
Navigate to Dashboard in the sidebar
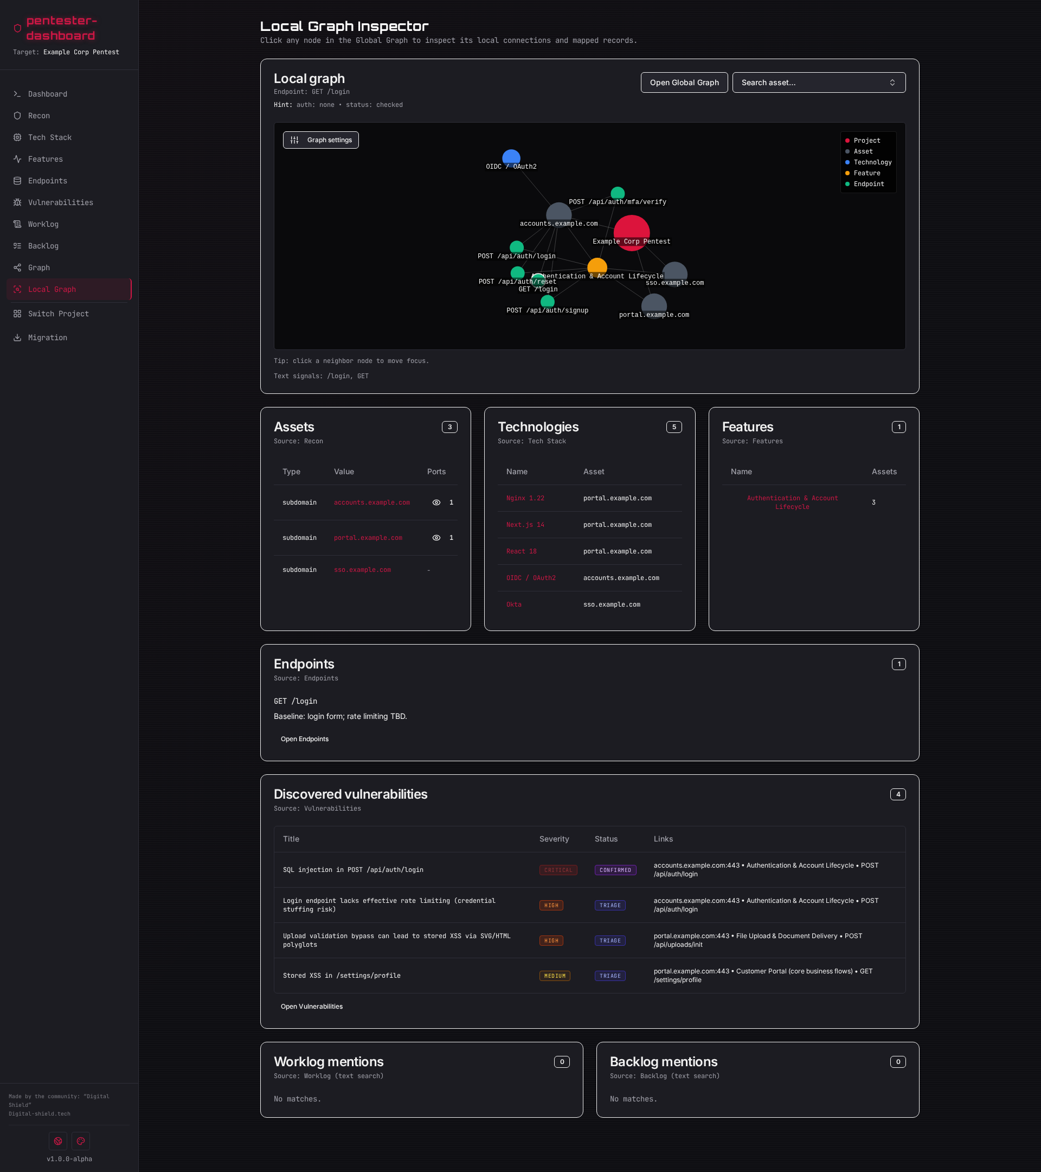tap(17, 93)
